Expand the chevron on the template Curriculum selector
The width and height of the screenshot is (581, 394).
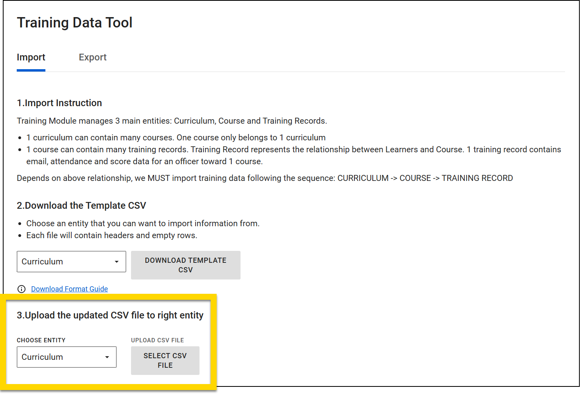pos(116,262)
